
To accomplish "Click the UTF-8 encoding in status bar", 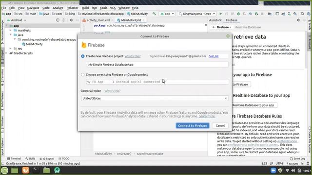I will coord(279,163).
